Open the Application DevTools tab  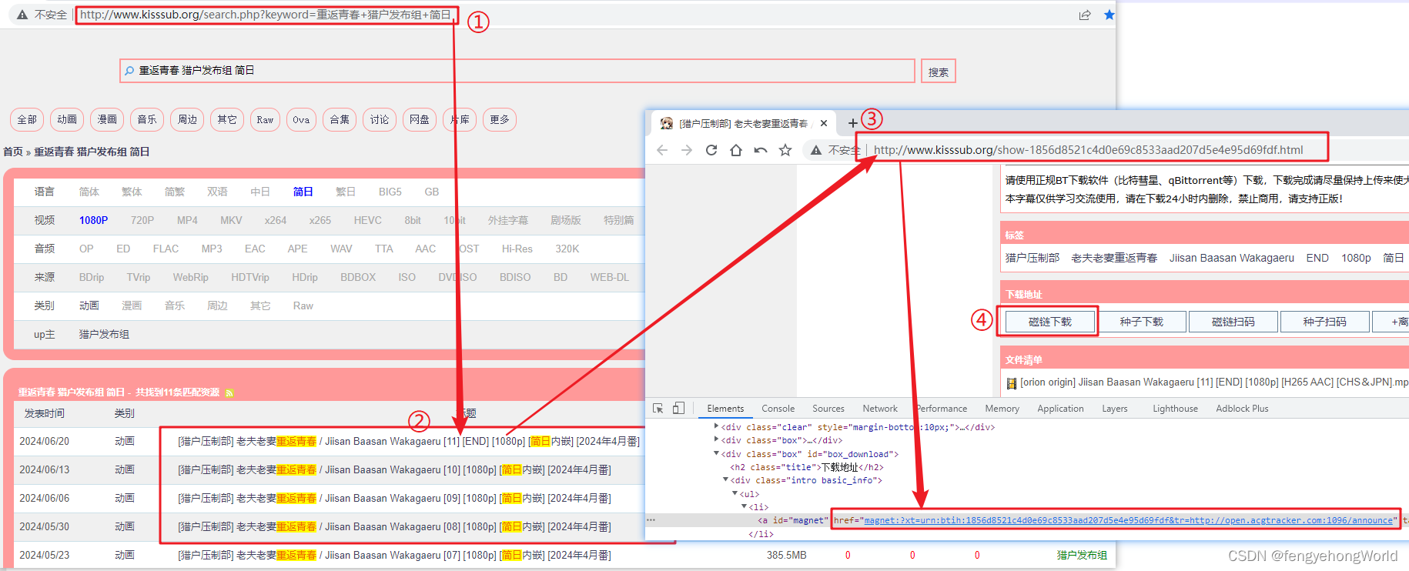pos(1060,409)
